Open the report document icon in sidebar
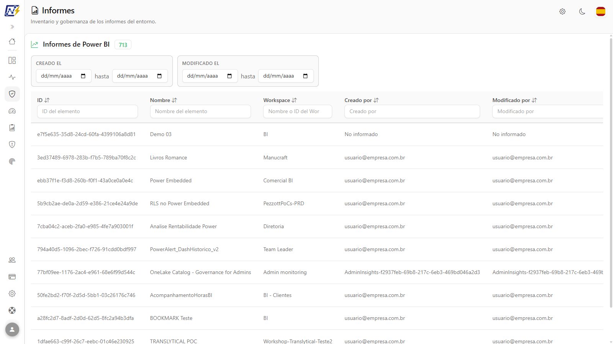Viewport: 613px width, 344px height. coord(12,128)
